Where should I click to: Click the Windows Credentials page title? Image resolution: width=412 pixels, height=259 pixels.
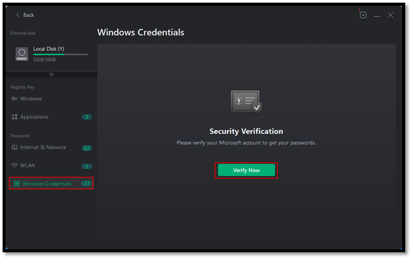point(141,32)
